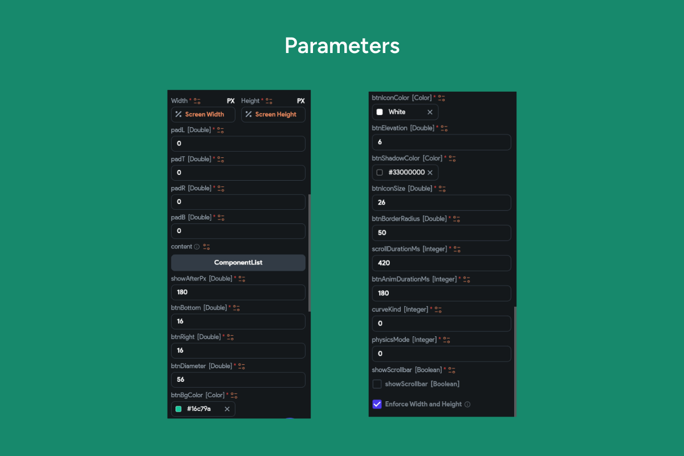
Task: Focus the btnDiameter field showing 56
Action: [x=238, y=380]
